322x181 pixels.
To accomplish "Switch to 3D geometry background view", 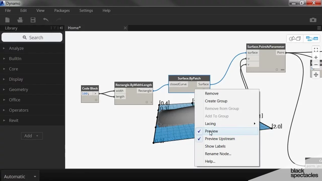I will tap(295, 38).
